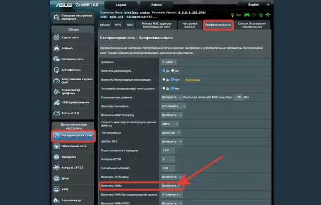Viewport: 321px width, 205px height.
Task: Click the Интервал DTIM field
Action: tap(168, 159)
